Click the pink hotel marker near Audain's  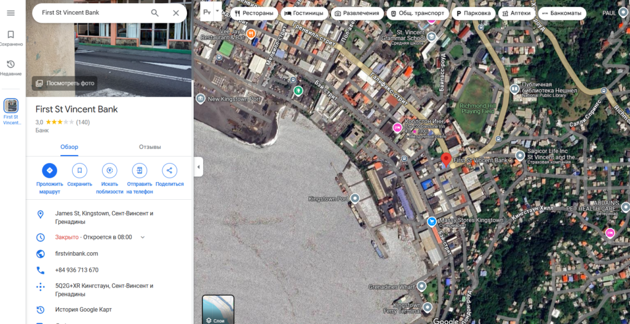(x=610, y=233)
